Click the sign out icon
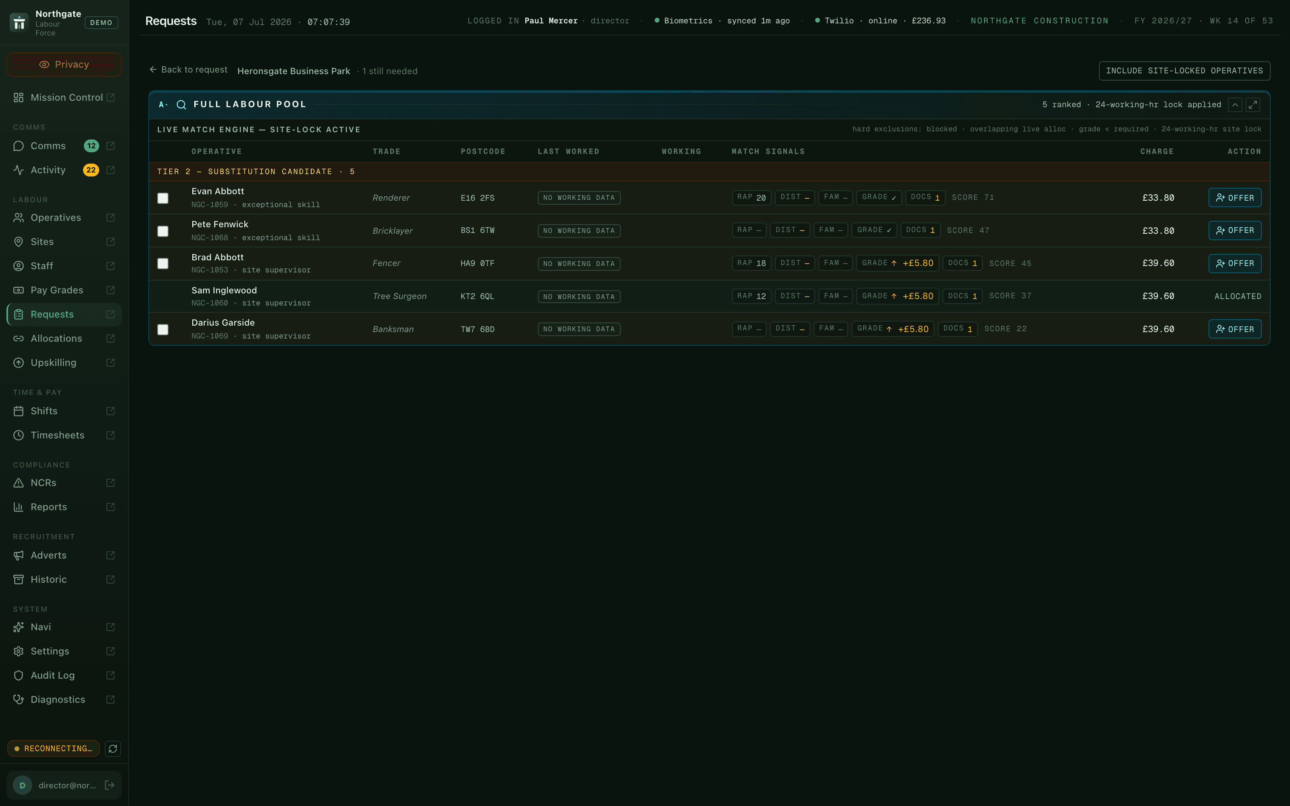The height and width of the screenshot is (806, 1290). [110, 785]
